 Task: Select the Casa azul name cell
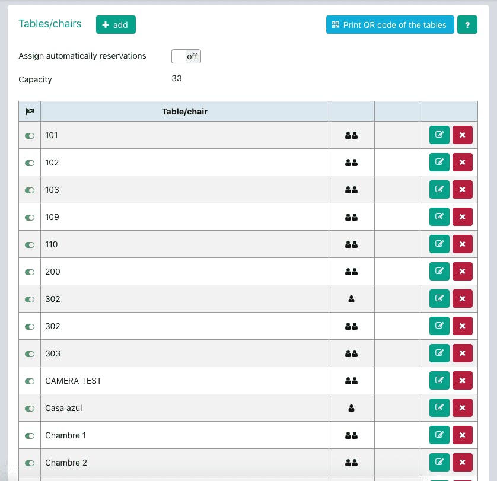click(x=185, y=408)
